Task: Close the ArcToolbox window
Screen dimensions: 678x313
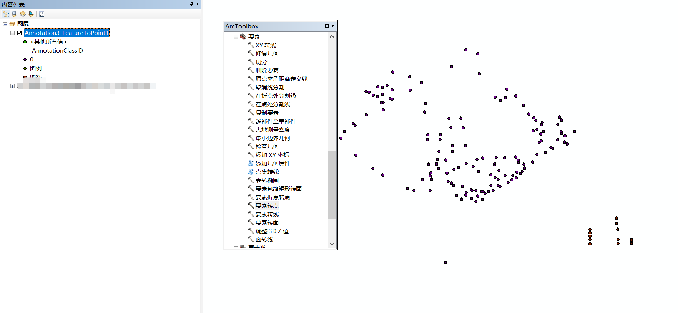Action: point(333,26)
